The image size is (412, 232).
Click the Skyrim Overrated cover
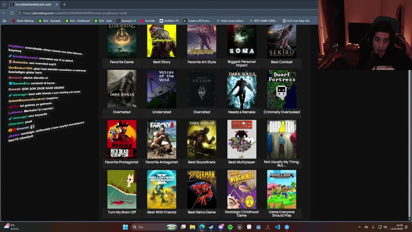tap(202, 89)
